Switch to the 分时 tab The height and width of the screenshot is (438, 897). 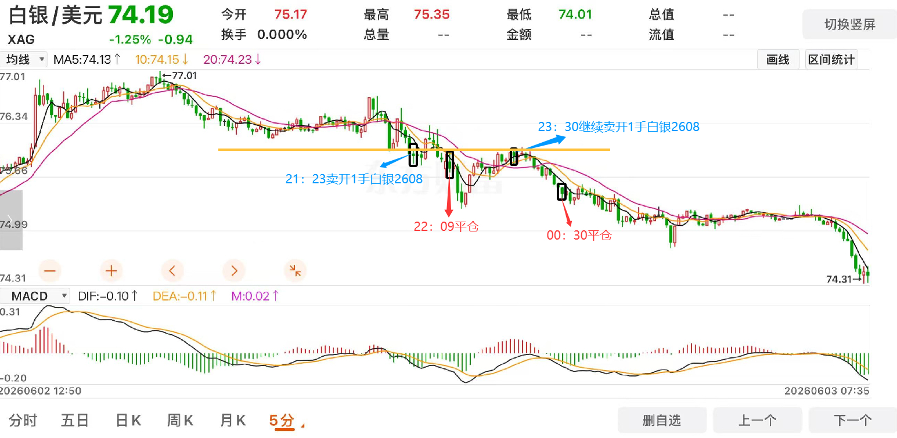click(23, 420)
